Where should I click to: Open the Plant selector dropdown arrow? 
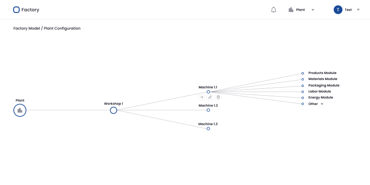pyautogui.click(x=313, y=10)
